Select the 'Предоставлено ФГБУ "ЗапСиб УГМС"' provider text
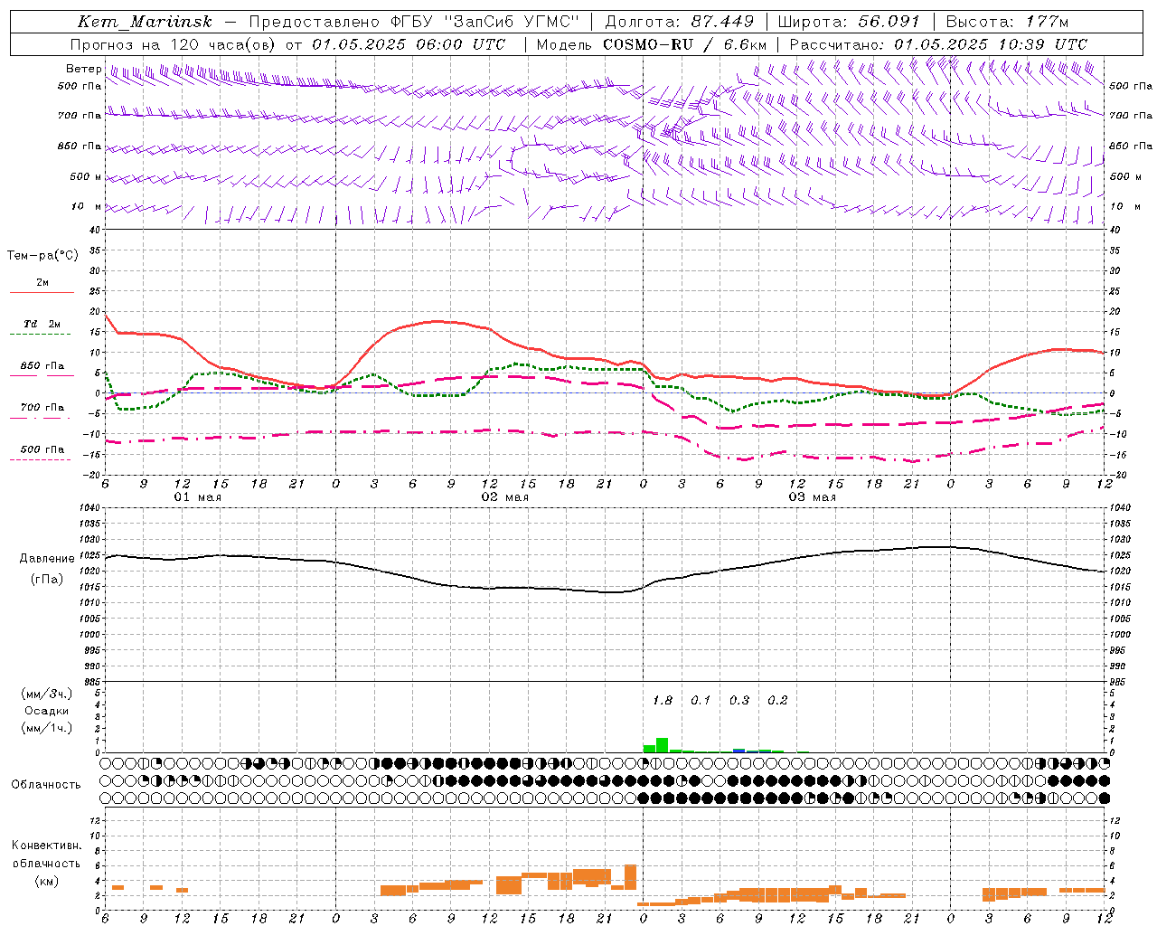The height and width of the screenshot is (926, 1157). [x=413, y=22]
